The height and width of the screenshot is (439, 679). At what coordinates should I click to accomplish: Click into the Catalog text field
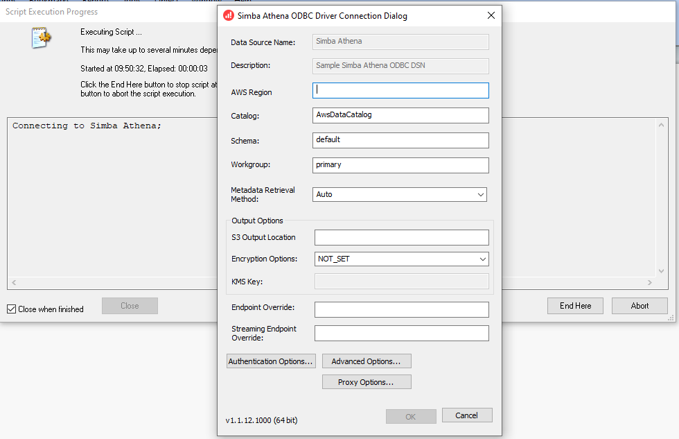point(401,115)
